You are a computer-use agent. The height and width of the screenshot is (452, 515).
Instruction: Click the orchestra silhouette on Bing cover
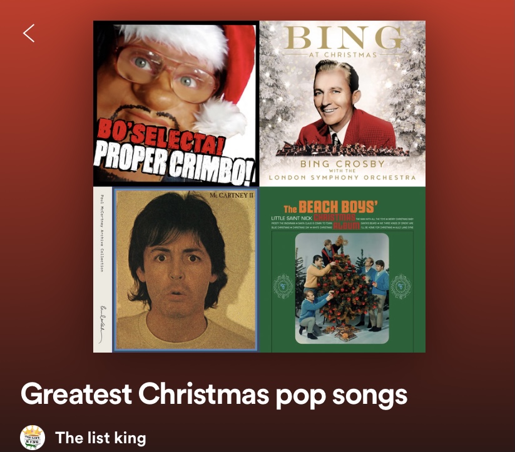tap(342, 149)
